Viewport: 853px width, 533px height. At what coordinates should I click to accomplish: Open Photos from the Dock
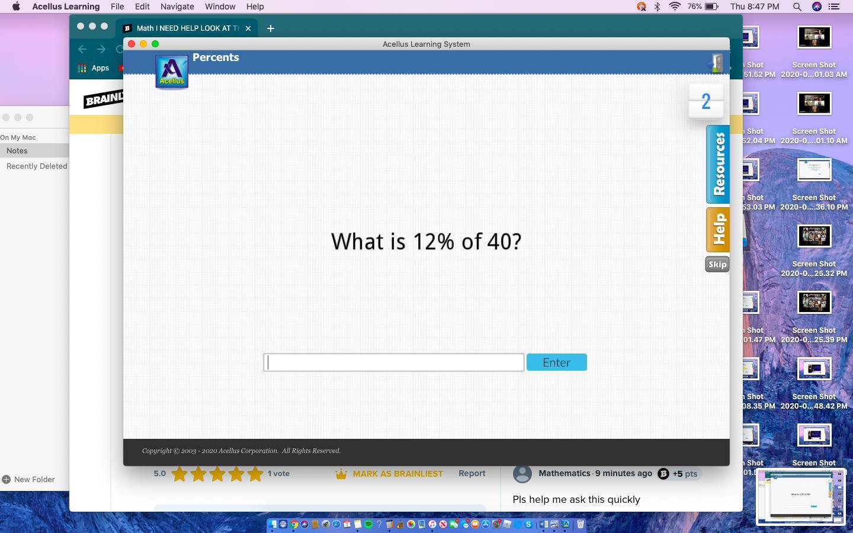(411, 524)
